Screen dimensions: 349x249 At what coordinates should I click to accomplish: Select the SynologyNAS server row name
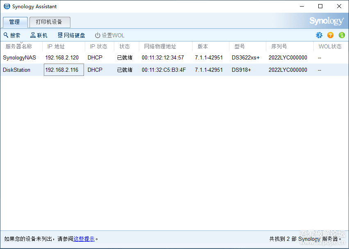pyautogui.click(x=19, y=58)
